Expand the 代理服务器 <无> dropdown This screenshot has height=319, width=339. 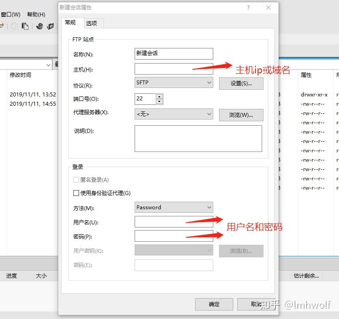click(x=174, y=114)
